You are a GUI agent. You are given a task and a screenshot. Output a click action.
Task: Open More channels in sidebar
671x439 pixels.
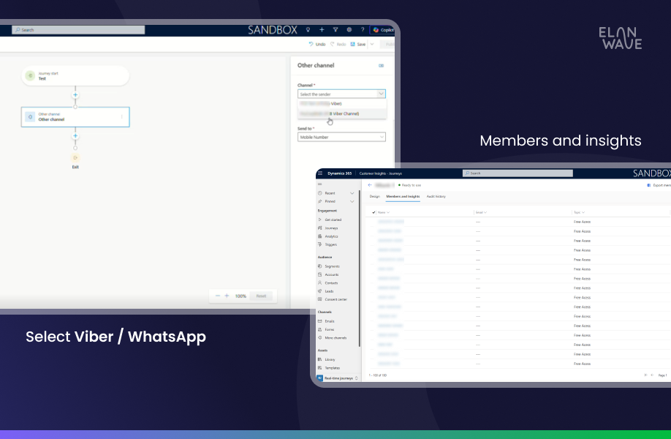tap(335, 338)
